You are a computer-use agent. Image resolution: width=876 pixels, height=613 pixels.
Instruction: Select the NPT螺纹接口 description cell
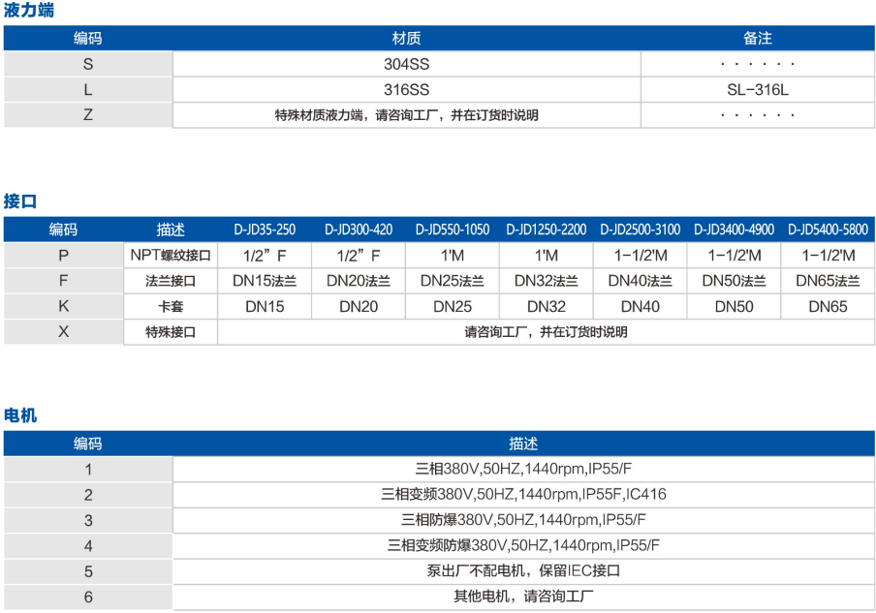pos(171,256)
